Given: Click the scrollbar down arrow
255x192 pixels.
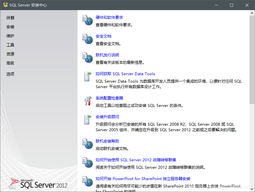Looking at the screenshot, I should [x=252, y=189].
